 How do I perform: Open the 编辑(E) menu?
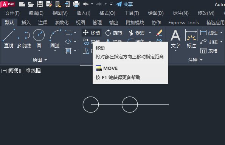click(36, 13)
